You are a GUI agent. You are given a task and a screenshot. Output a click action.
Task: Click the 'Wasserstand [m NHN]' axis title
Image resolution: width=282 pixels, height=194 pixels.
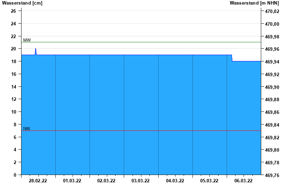[254, 3]
